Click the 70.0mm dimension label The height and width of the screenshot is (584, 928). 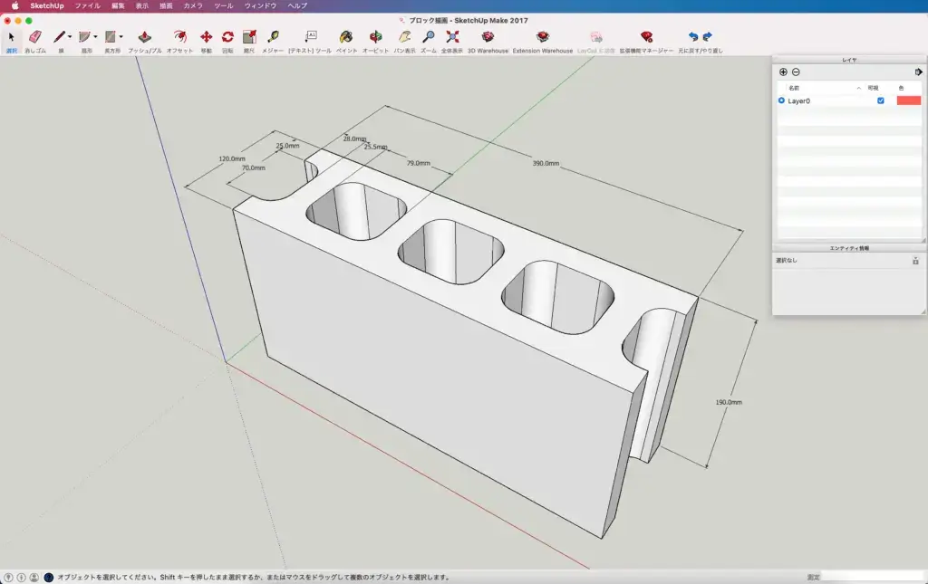tap(254, 168)
